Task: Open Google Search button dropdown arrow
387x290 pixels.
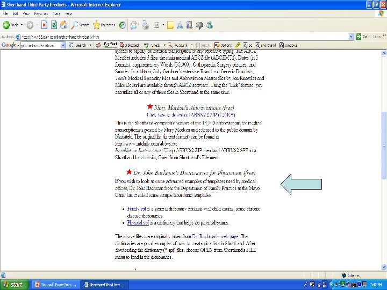Action: (x=90, y=45)
